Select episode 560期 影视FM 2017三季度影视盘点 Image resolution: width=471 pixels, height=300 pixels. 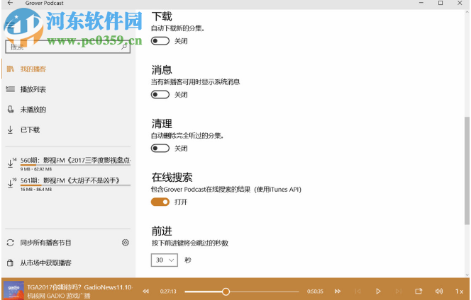click(75, 161)
